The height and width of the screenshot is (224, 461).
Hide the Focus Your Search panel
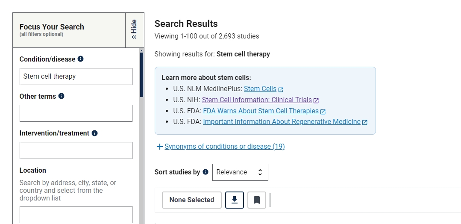coord(134,29)
